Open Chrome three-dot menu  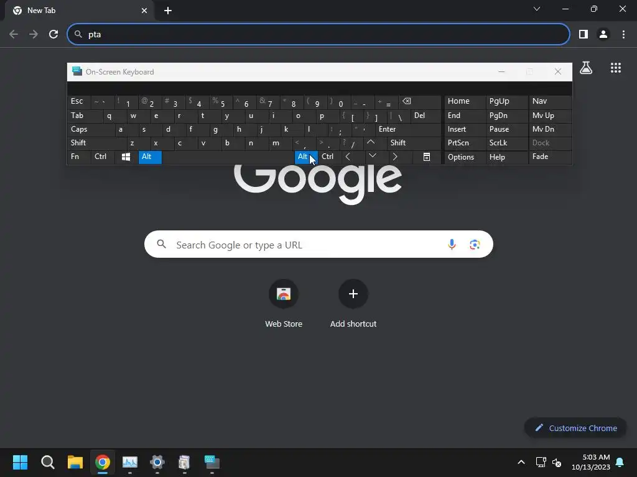pos(623,35)
